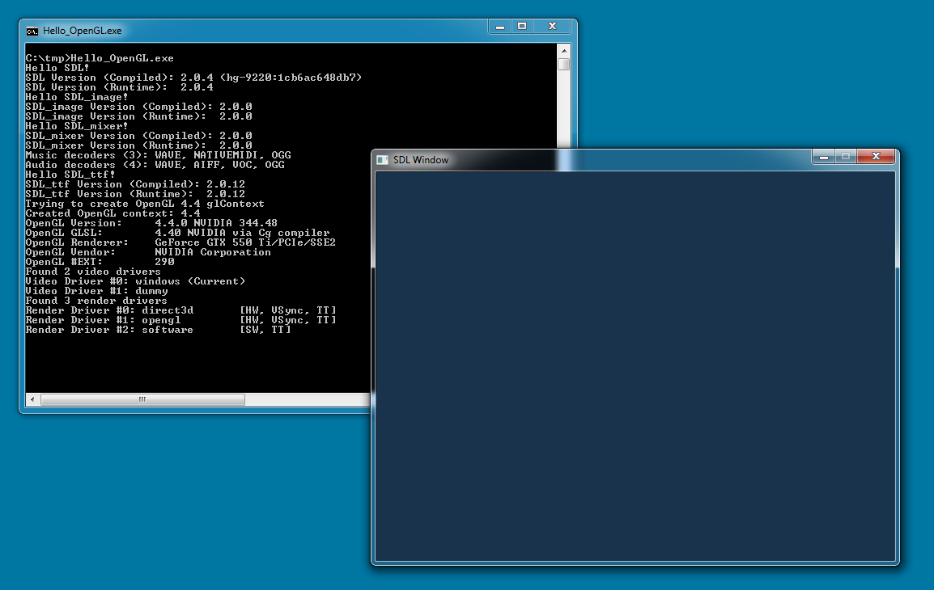Viewport: 934px width, 590px height.
Task: Click 'SDL_image Version (Runtime): 2.0.0' line
Action: [x=138, y=116]
